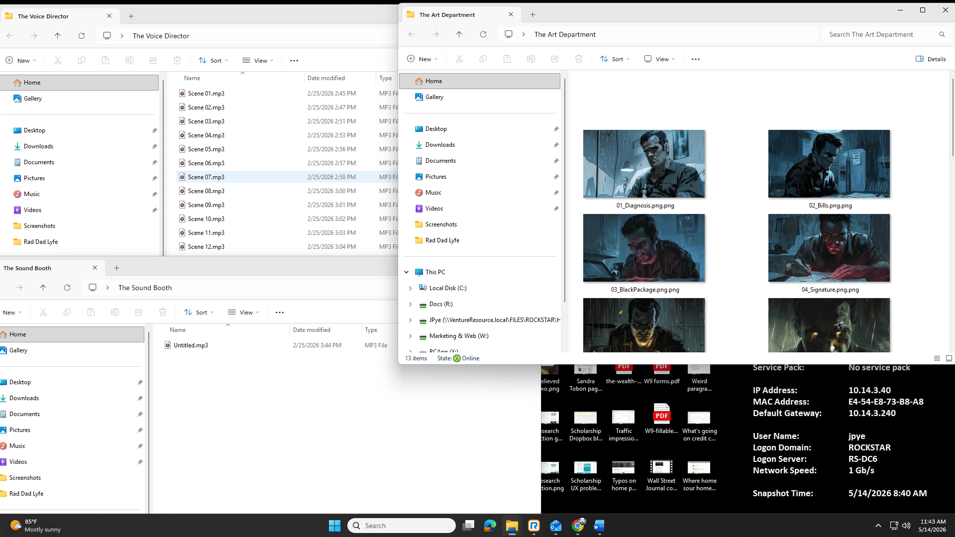955x537 pixels.
Task: Open Task View from the taskbar
Action: click(468, 526)
